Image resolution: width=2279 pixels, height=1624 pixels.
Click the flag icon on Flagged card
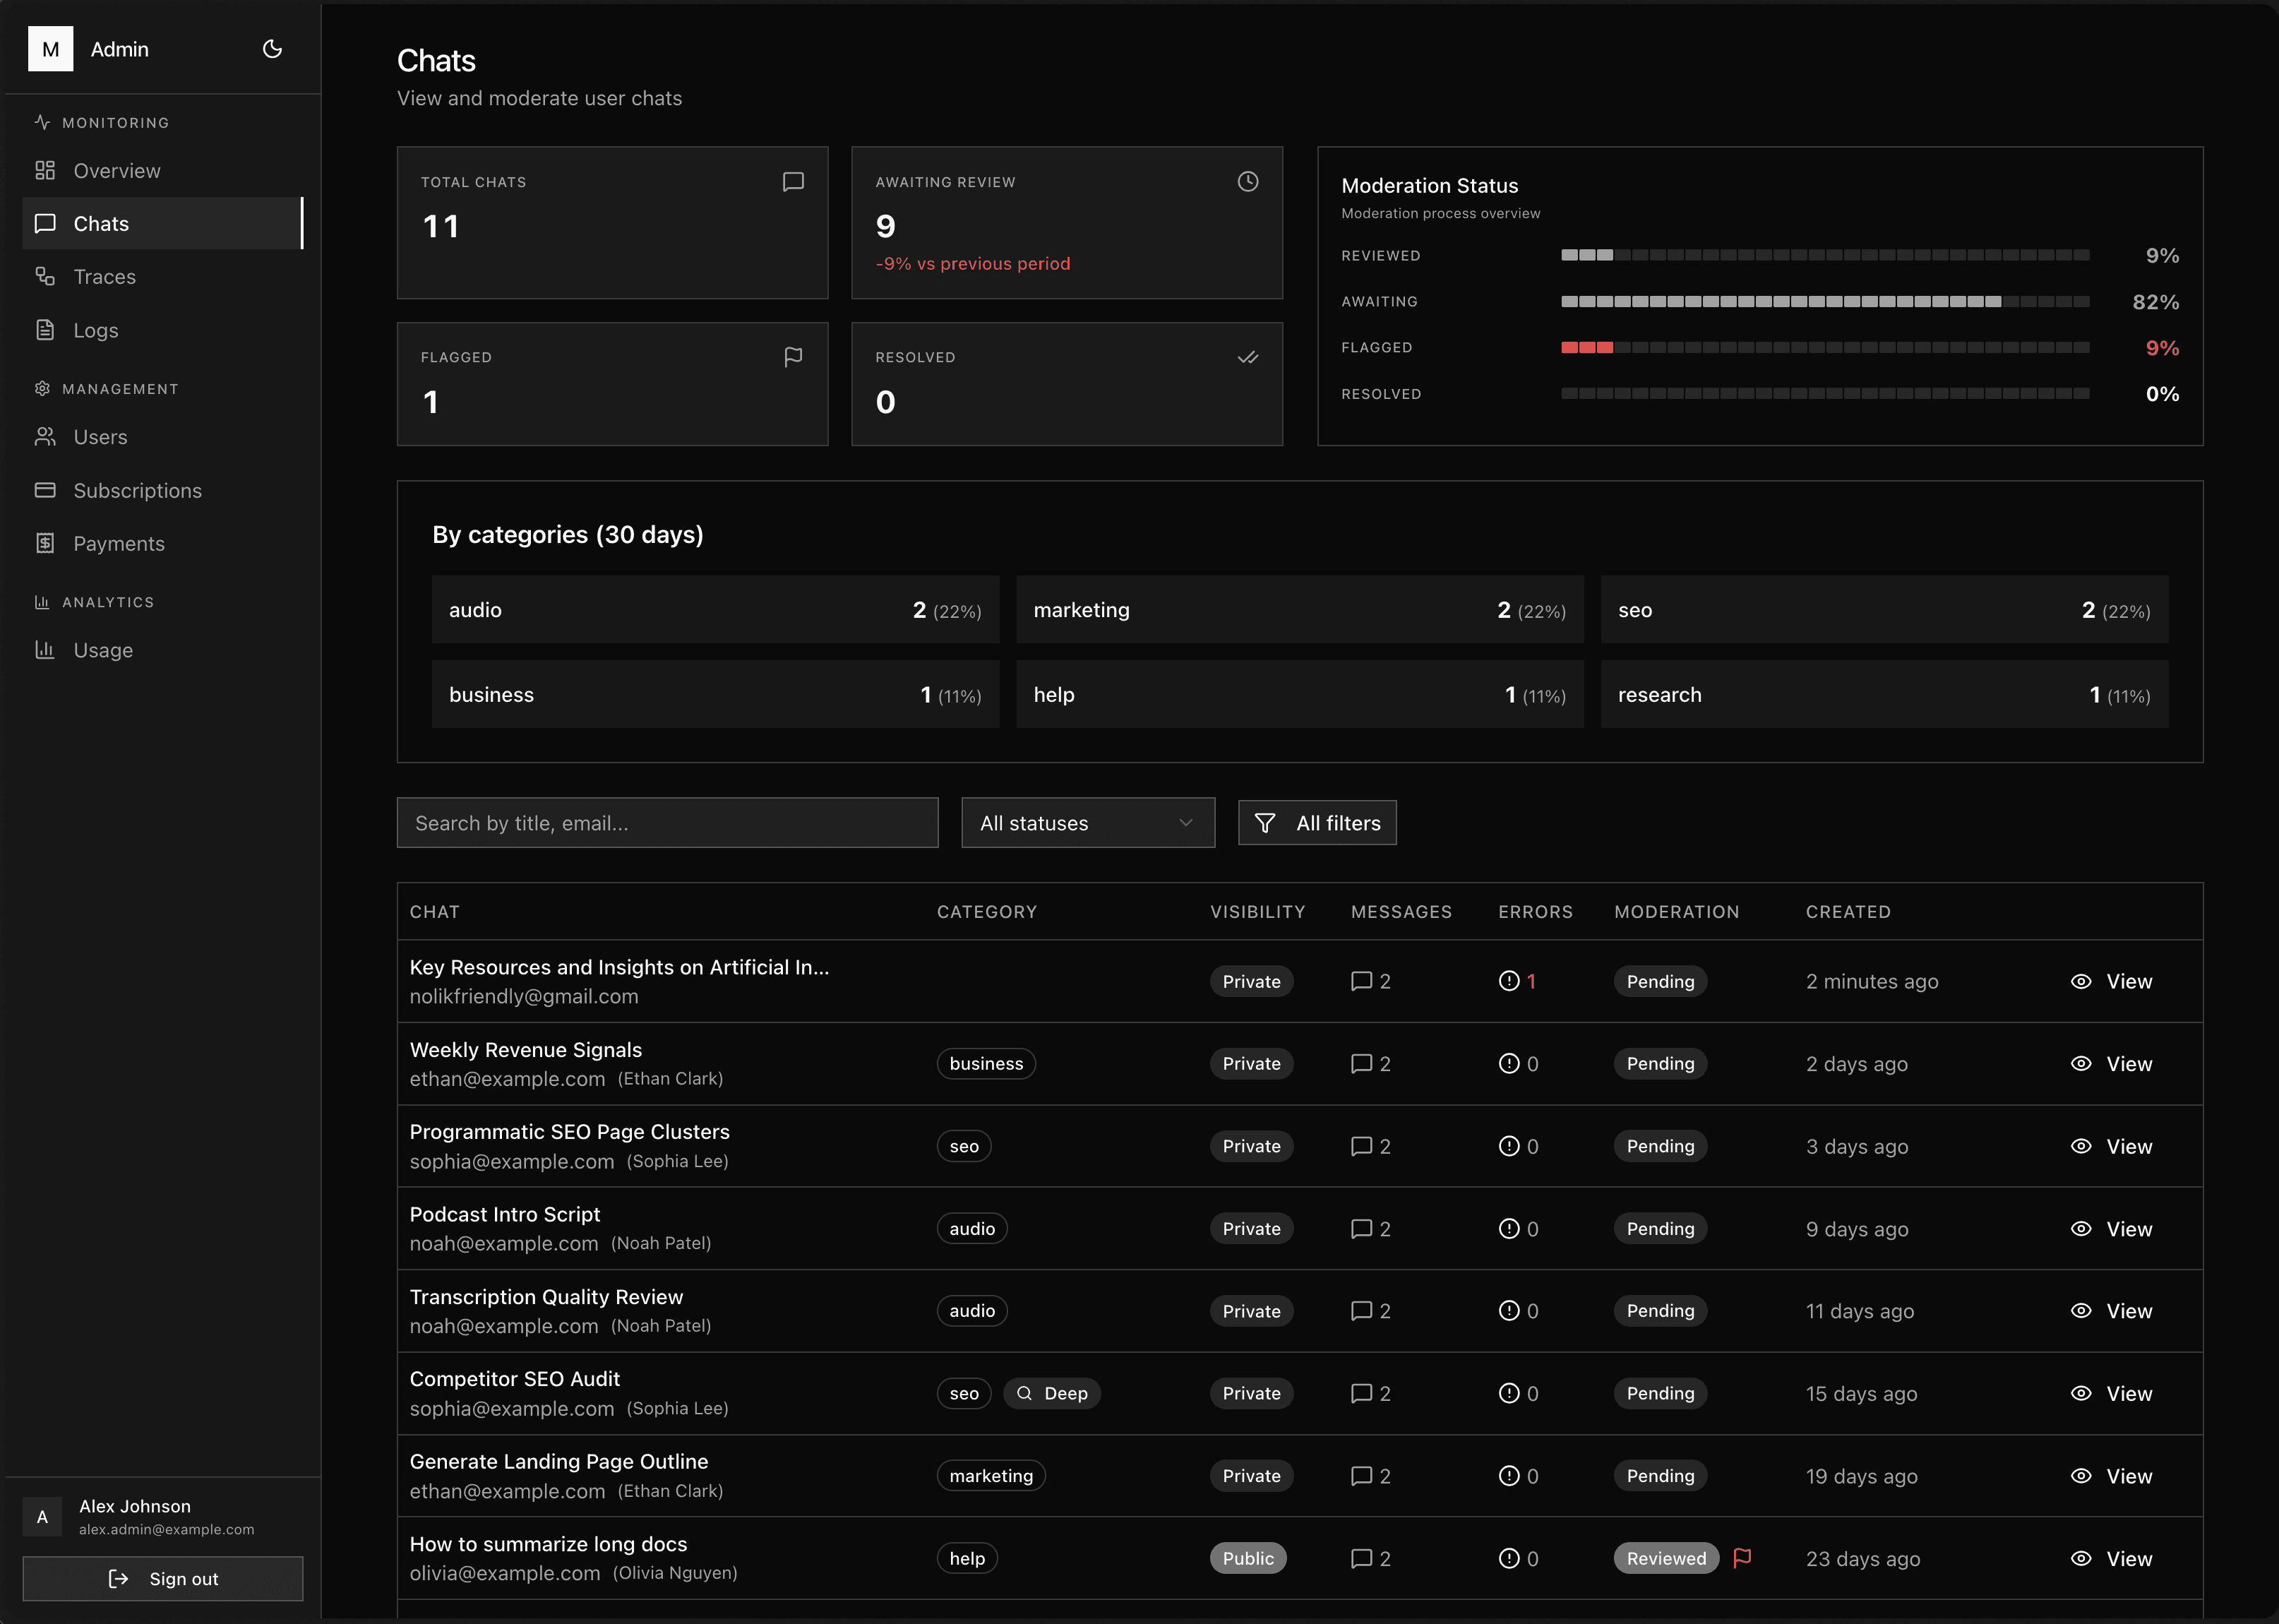(793, 357)
